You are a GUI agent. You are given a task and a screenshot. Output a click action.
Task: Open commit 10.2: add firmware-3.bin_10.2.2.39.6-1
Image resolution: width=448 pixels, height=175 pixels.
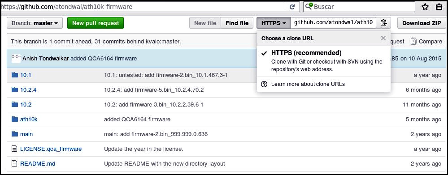154,105
